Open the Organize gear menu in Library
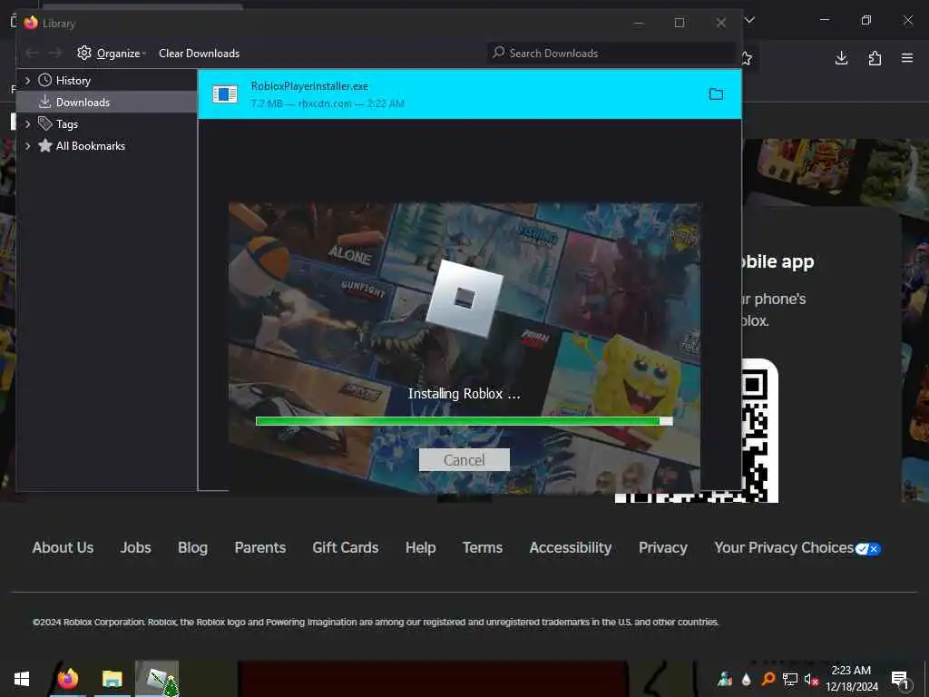Screen dimensions: 929x697 (112, 54)
